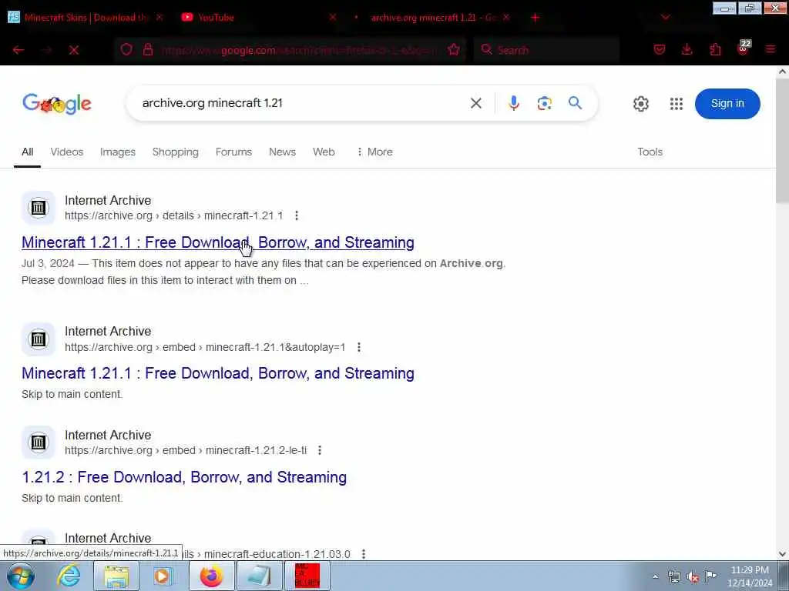
Task: Open Firefox downloads panel
Action: (687, 49)
